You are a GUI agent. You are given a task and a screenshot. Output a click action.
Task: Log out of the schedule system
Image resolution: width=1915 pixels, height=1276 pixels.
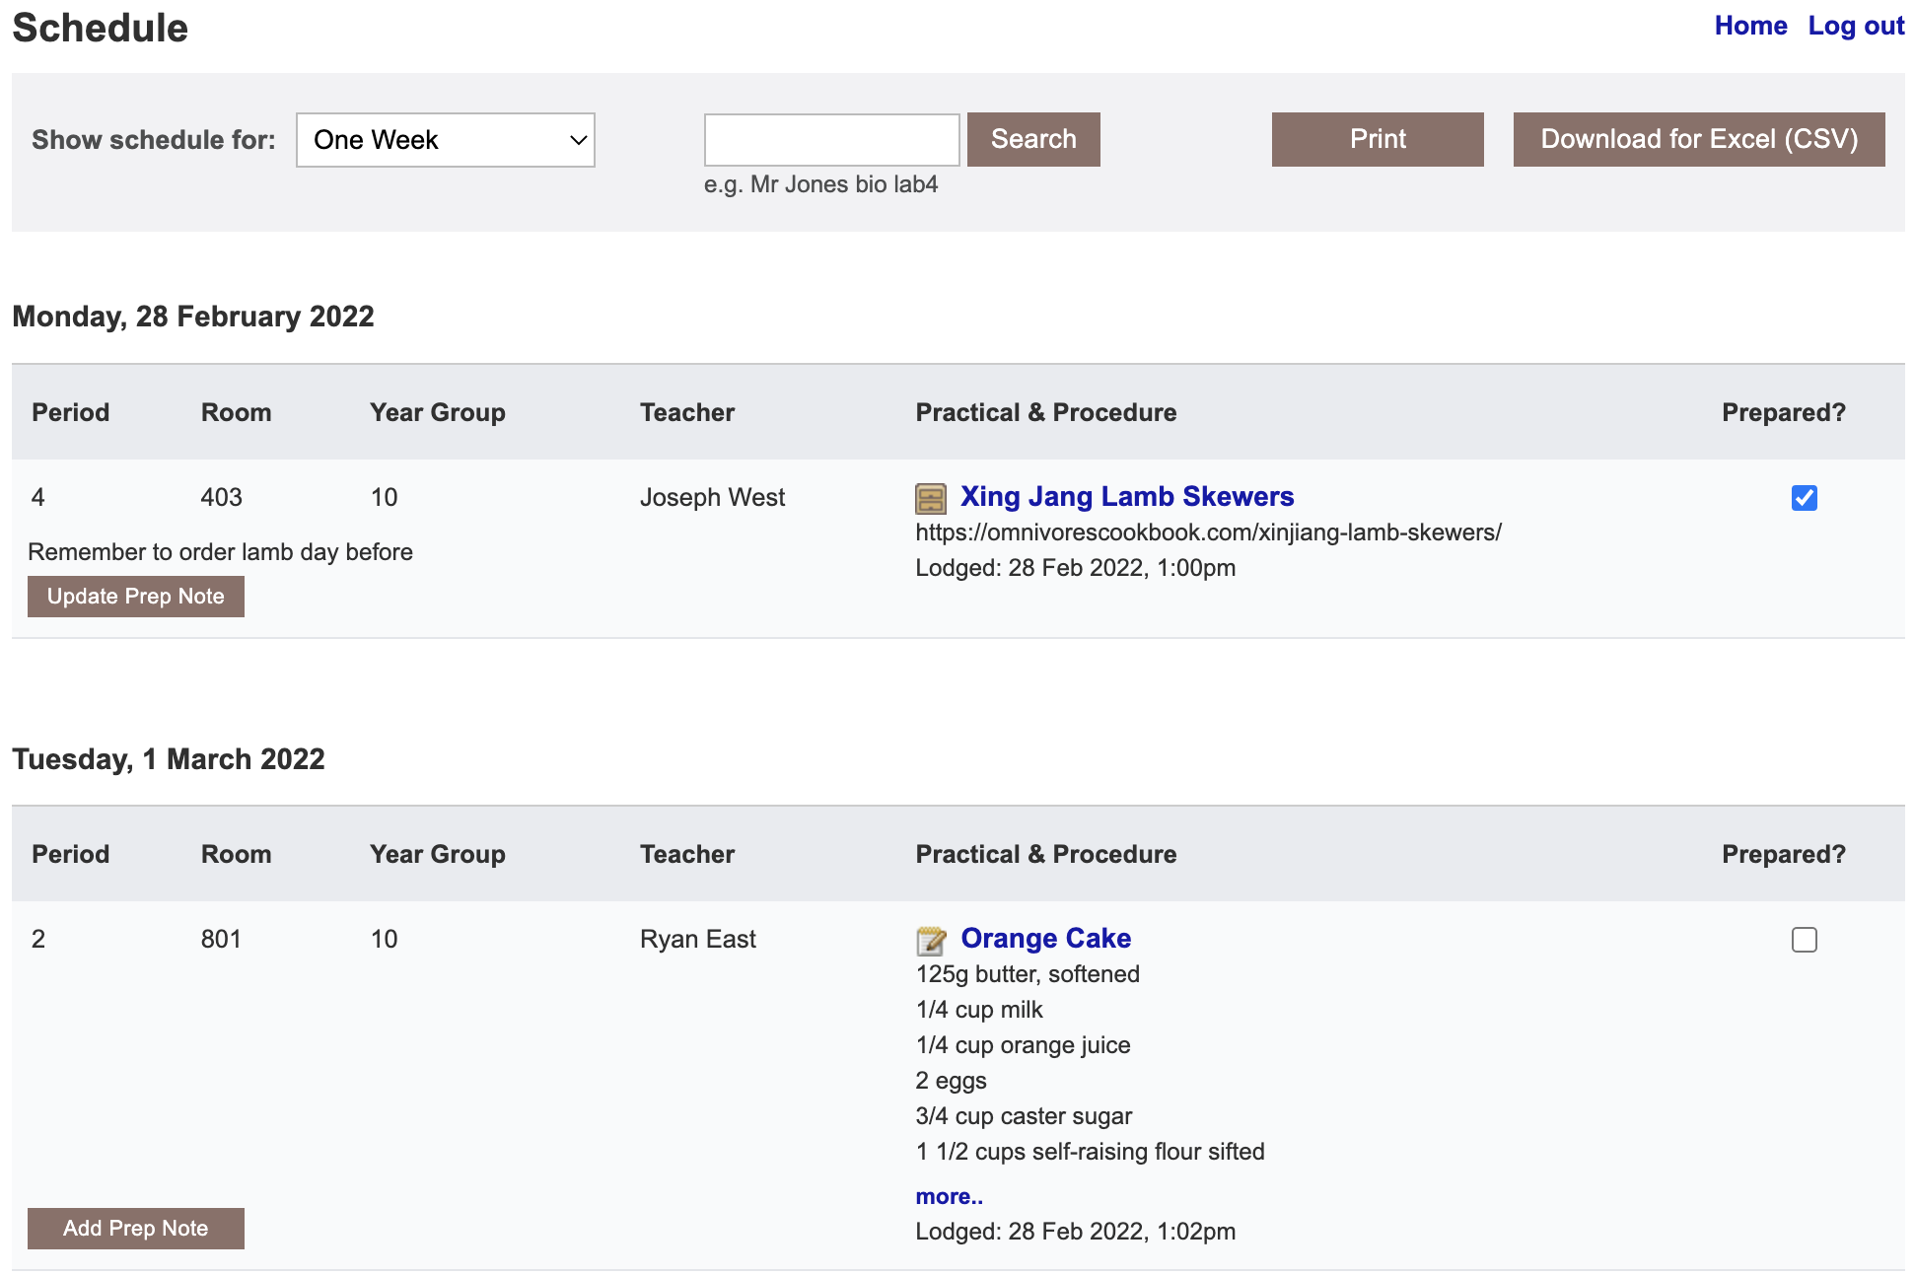[x=1857, y=26]
